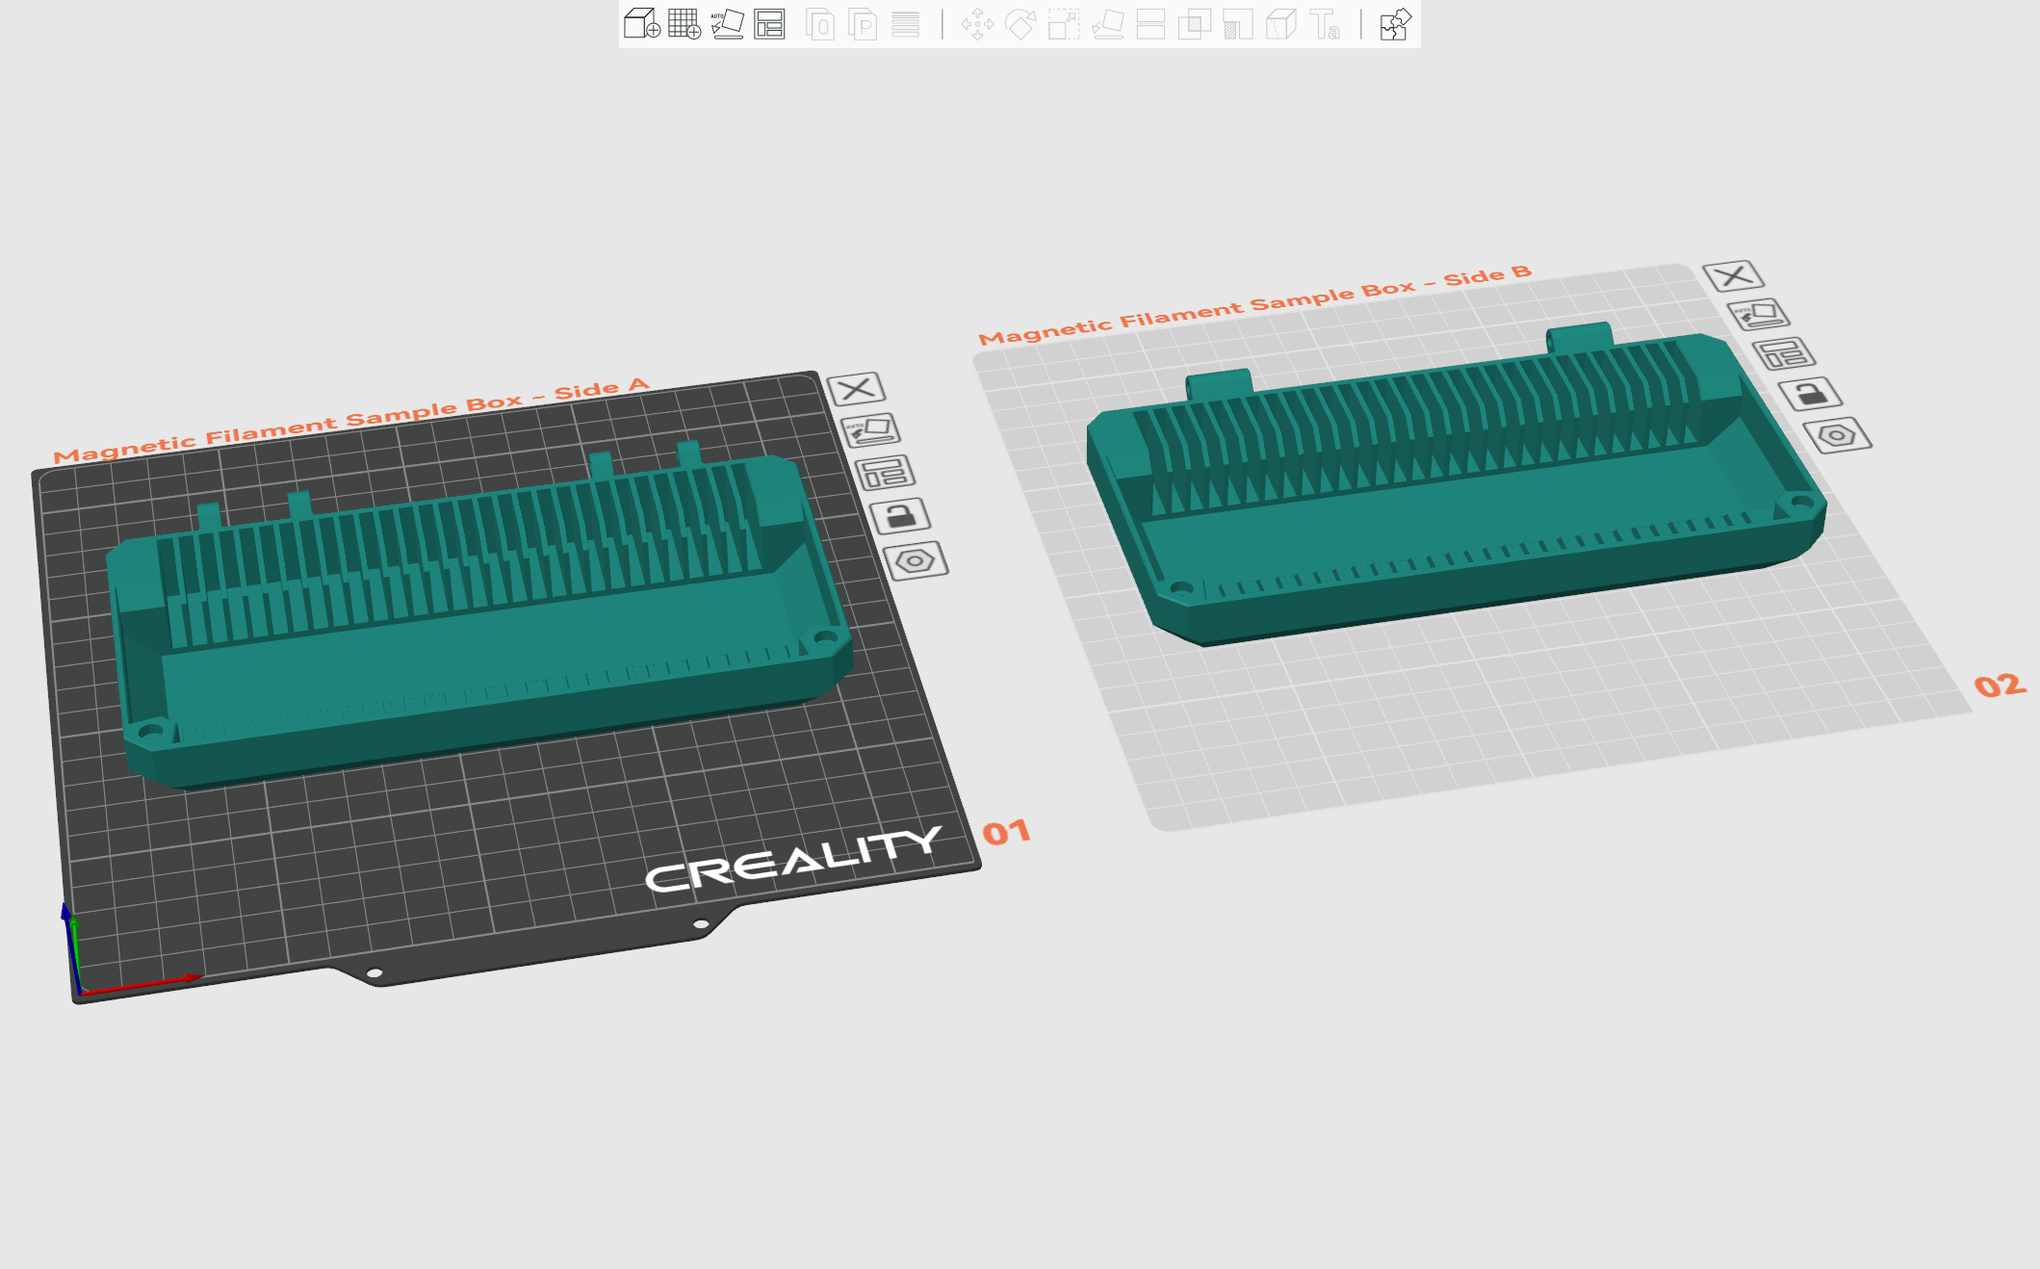Open the Support Painting tool

[1237, 23]
